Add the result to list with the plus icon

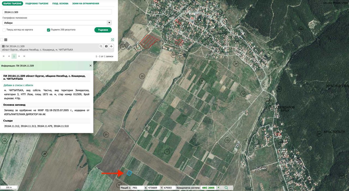coord(111,46)
